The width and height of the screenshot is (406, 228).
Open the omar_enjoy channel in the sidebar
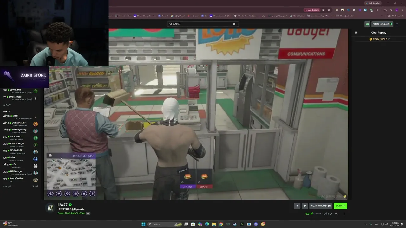click(x=20, y=98)
